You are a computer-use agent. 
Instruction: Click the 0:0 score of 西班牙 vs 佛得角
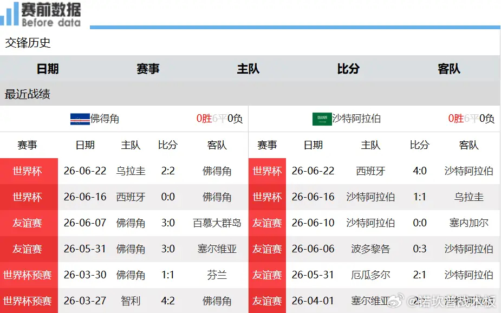(x=168, y=197)
